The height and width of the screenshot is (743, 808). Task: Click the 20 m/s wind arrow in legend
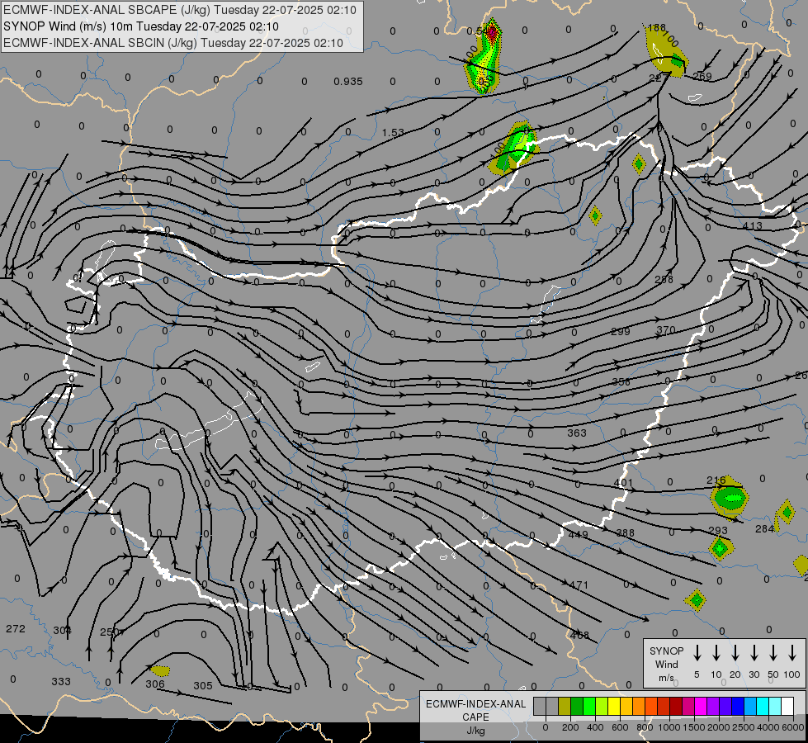(x=735, y=653)
